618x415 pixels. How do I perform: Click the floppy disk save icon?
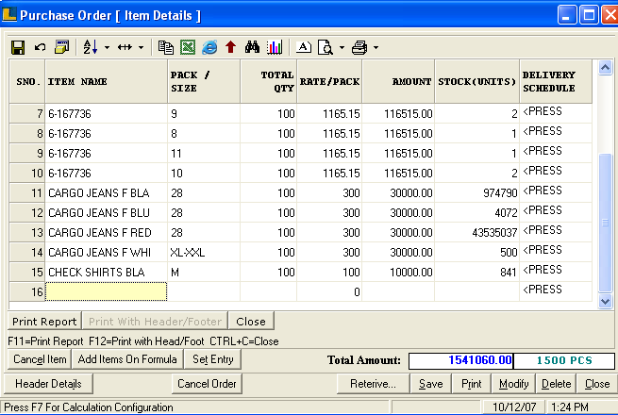pos(18,48)
